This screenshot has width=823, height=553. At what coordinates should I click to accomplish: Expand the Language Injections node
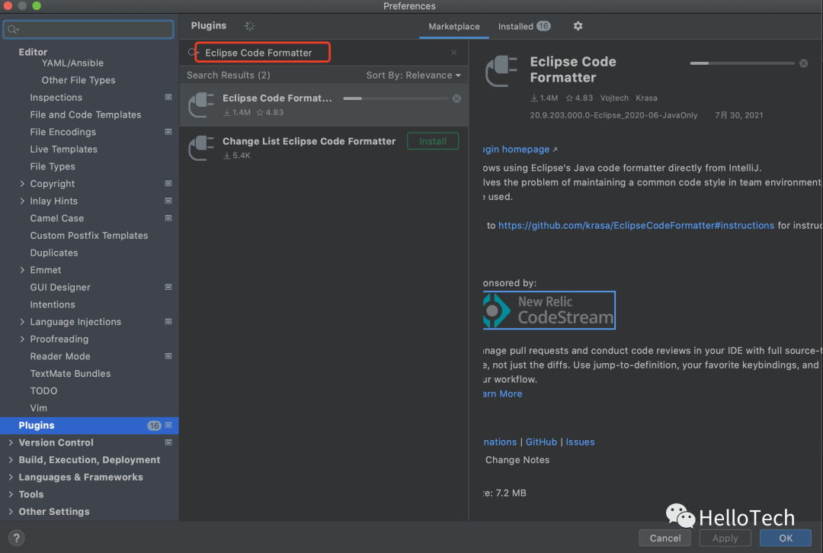(22, 321)
